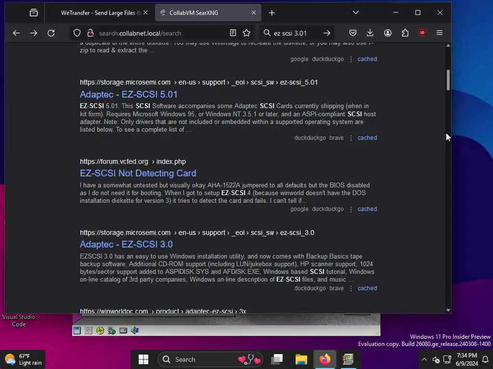Open Task View on the taskbar
The height and width of the screenshot is (369, 493).
click(x=277, y=359)
